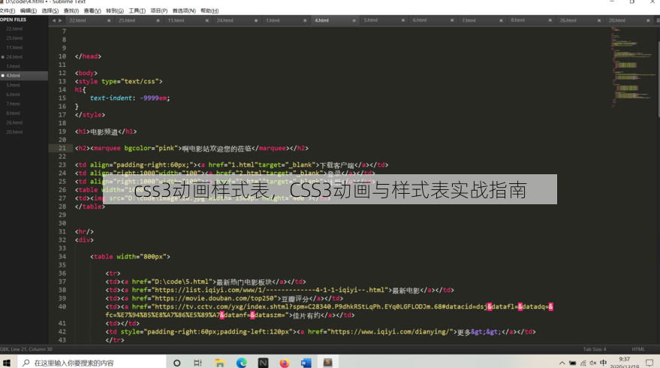
Task: Switch to the 7.html tab
Action: click(x=469, y=20)
